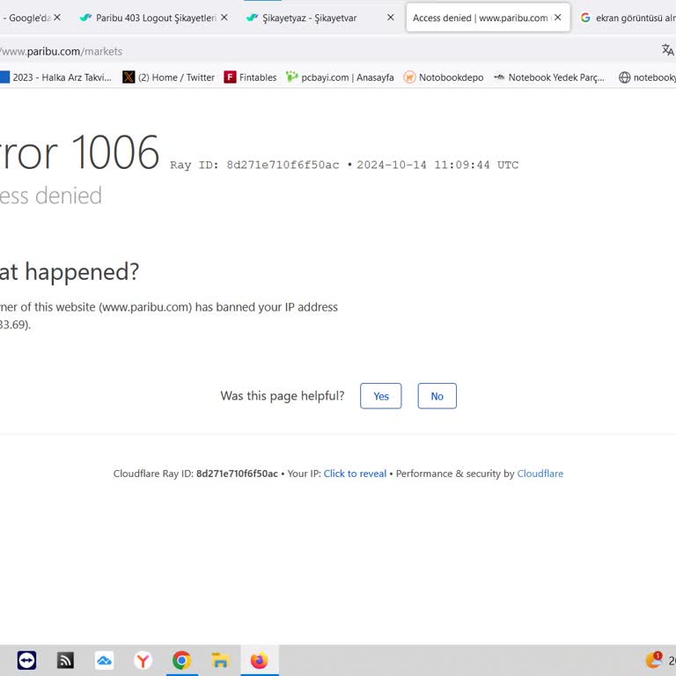The width and height of the screenshot is (676, 676).
Task: Close the Şikayetyaz - Şikayetvar tab
Action: (391, 18)
